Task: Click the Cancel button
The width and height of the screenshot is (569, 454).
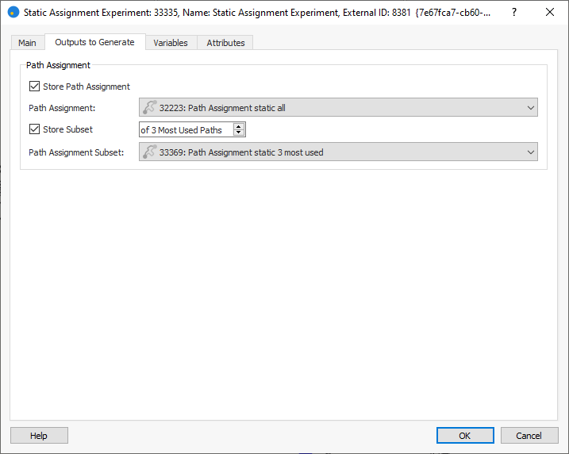Action: [529, 436]
